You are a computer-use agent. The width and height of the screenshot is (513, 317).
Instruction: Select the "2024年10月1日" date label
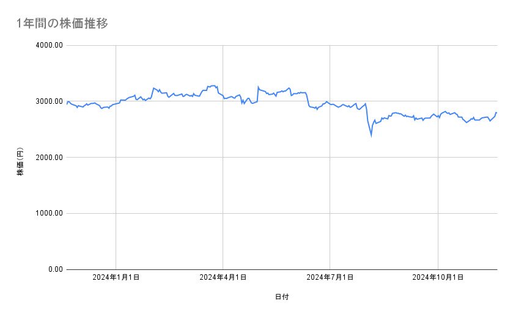point(438,278)
